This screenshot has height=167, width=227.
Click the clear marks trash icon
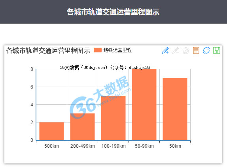(x=186, y=50)
